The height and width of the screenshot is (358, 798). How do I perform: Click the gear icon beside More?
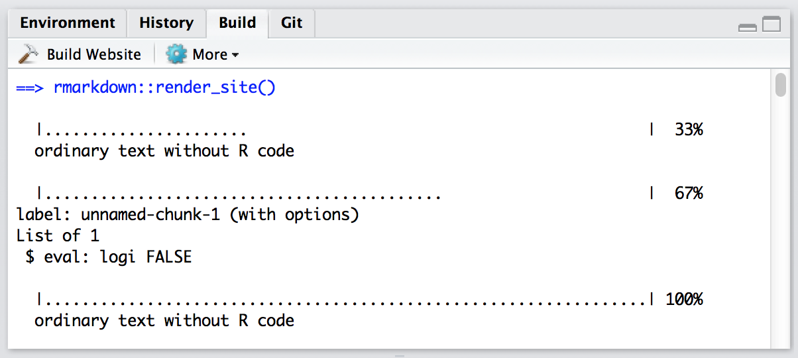(x=176, y=54)
